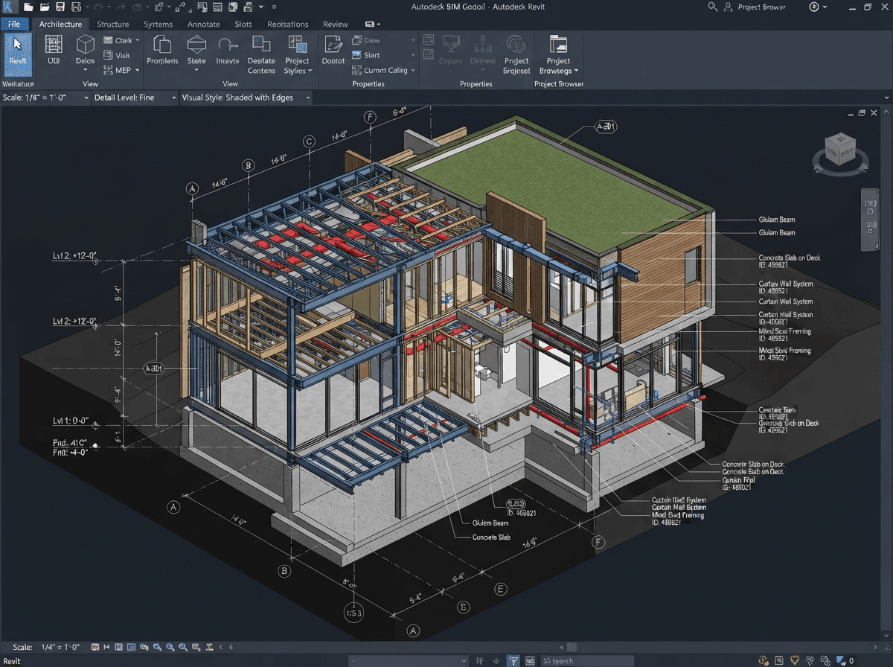This screenshot has height=667, width=893.
Task: Click the Lvl 2: +12'-0" upper level label
Action: pos(74,256)
